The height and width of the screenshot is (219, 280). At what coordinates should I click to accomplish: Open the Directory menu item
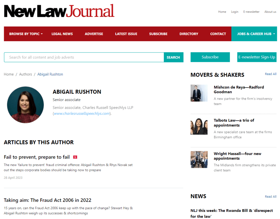coord(189,34)
